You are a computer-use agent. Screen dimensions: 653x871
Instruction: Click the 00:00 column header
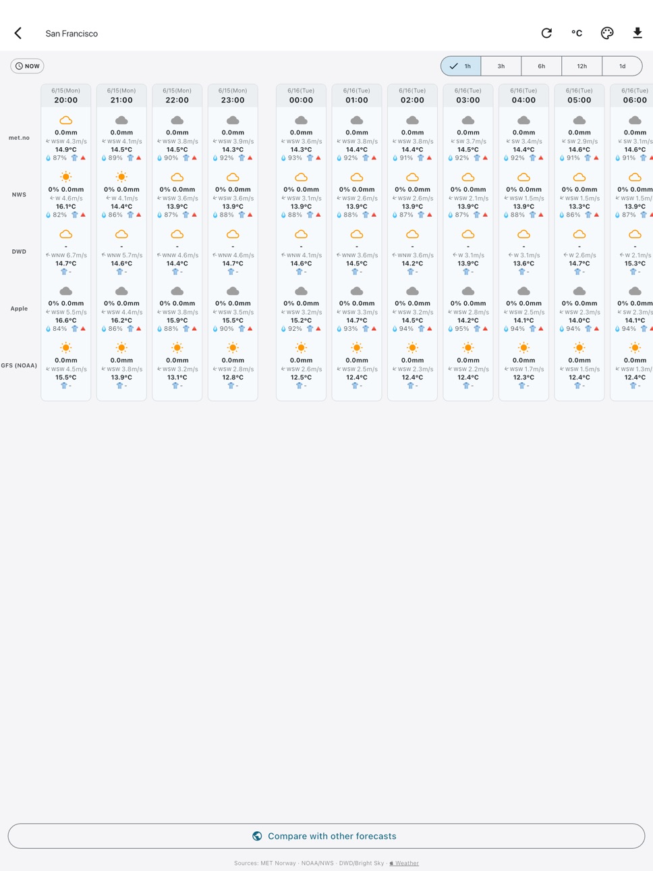point(302,96)
